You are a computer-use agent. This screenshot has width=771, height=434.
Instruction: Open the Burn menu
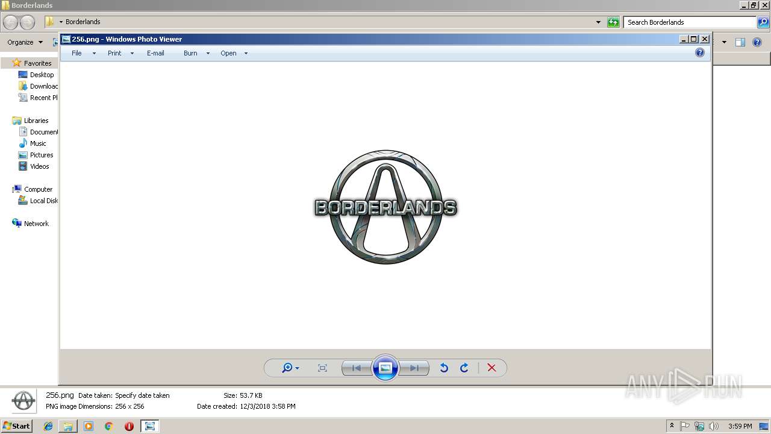point(190,53)
